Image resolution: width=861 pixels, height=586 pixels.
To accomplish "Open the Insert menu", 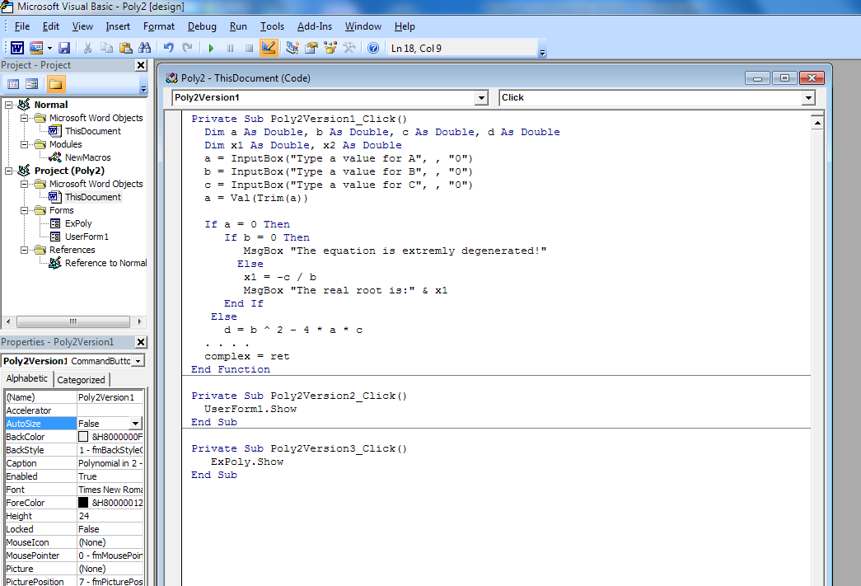I will pos(118,26).
